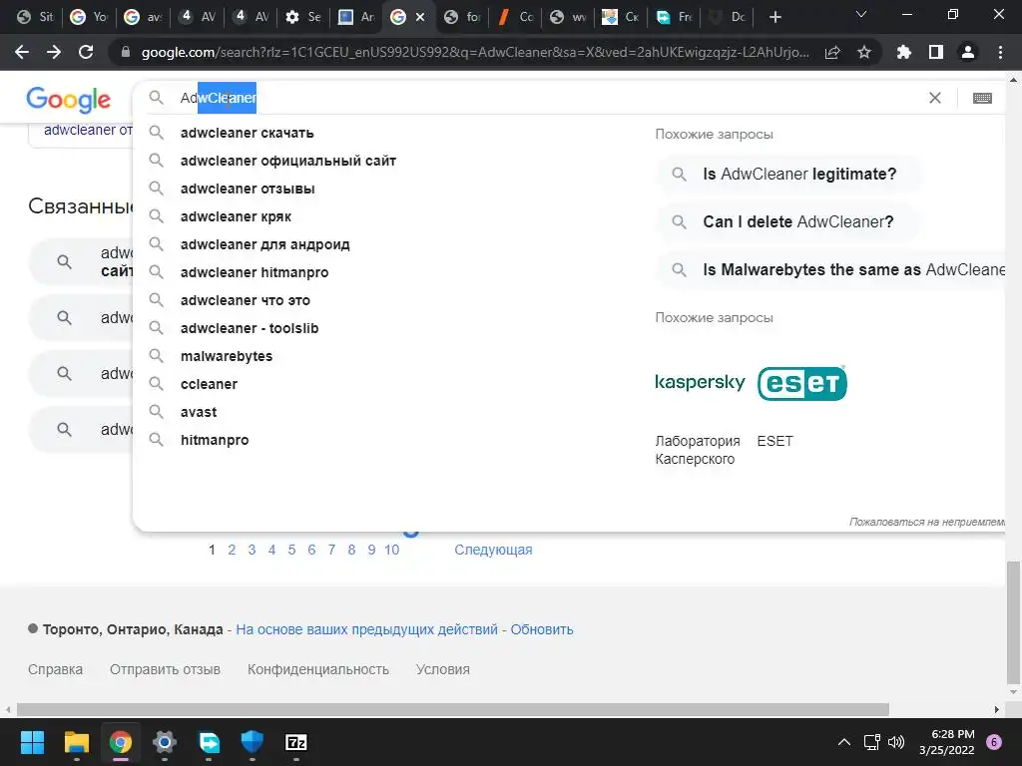
Task: Click 'На основе ваших предыдущих действий' link
Action: click(x=367, y=630)
